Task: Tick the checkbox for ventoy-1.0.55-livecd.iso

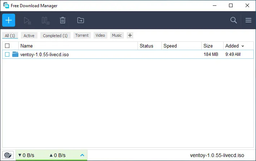Action: (7, 54)
